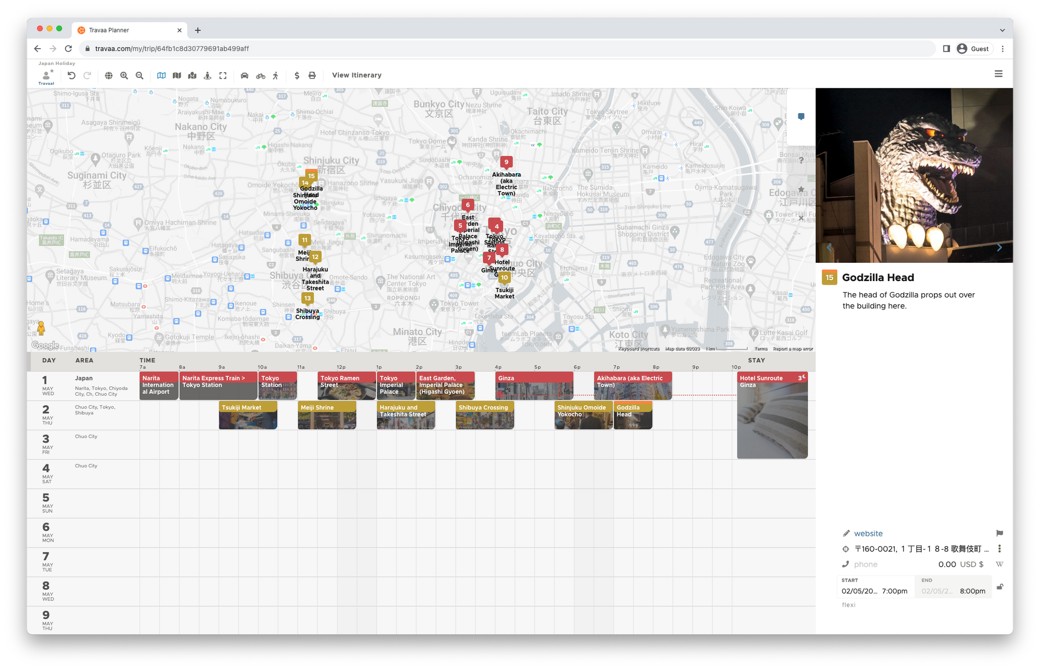Select the map-with-pin view icon
The image size is (1040, 670).
coord(192,75)
